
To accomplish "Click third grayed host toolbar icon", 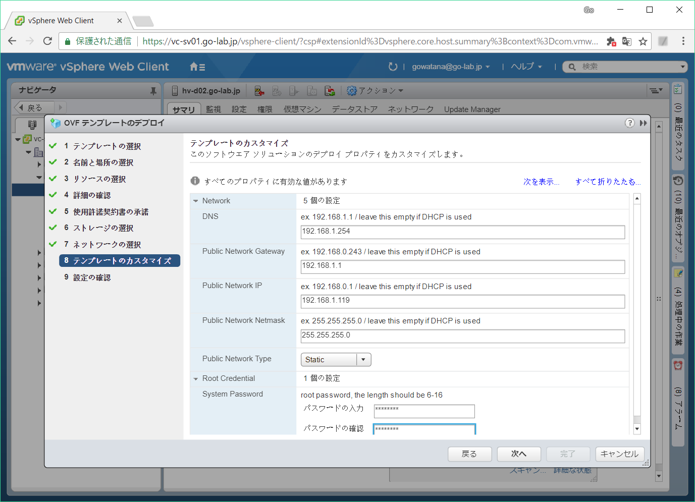I will (x=294, y=91).
